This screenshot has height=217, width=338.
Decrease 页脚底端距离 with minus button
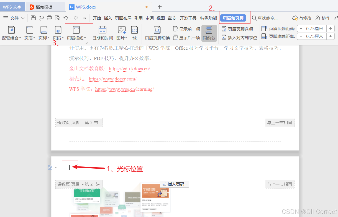(x=301, y=36)
